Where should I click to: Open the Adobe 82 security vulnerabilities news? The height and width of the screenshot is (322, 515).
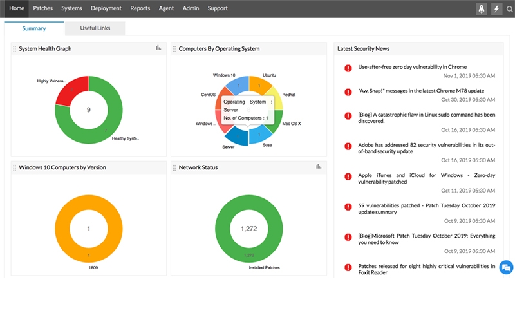[x=426, y=148]
